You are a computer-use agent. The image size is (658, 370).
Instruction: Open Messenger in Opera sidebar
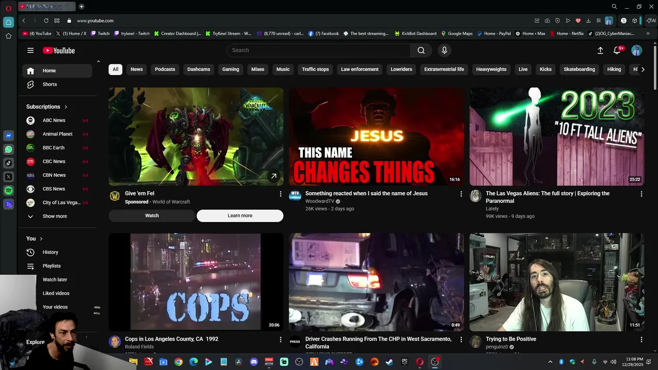(8, 136)
